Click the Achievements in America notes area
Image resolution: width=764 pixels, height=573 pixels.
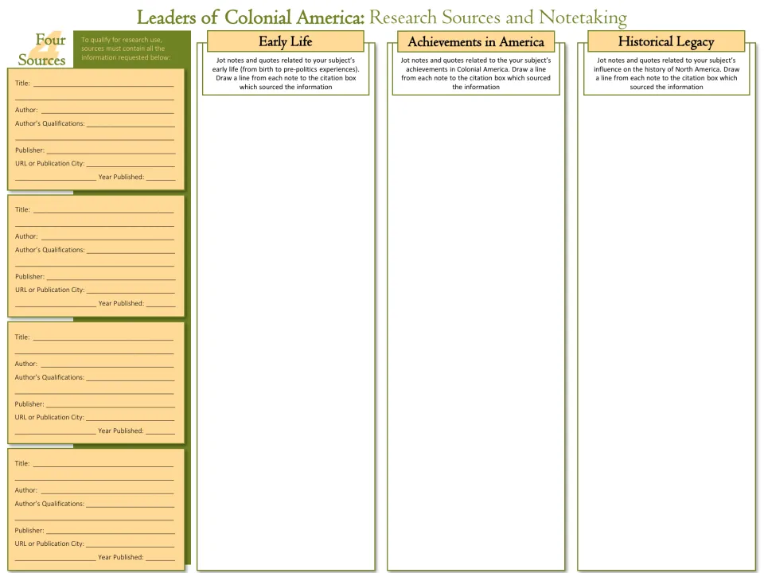point(476,331)
